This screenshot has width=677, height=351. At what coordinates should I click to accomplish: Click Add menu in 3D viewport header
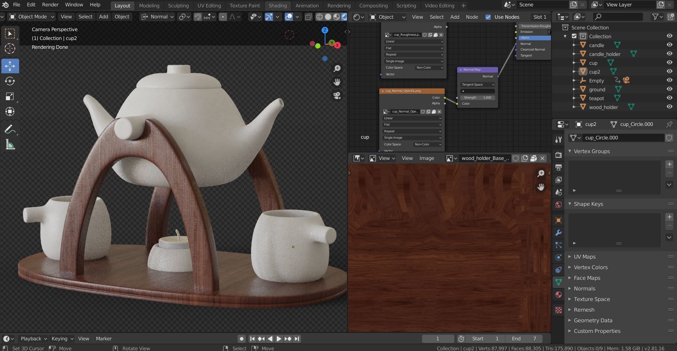(x=103, y=17)
